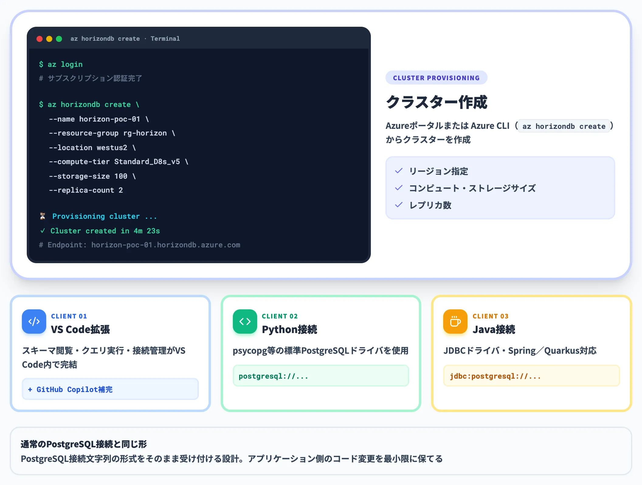Select the --replica-count 2 line
The width and height of the screenshot is (642, 485).
pyautogui.click(x=86, y=190)
